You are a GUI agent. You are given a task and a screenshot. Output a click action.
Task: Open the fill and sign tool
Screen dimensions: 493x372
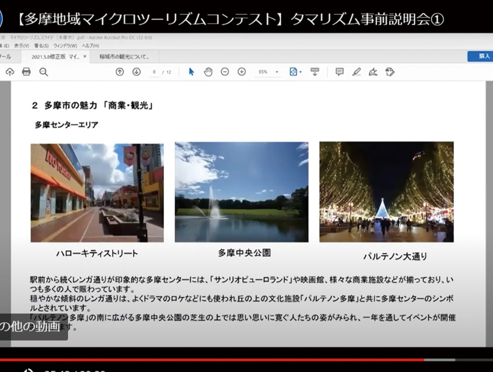(x=373, y=72)
